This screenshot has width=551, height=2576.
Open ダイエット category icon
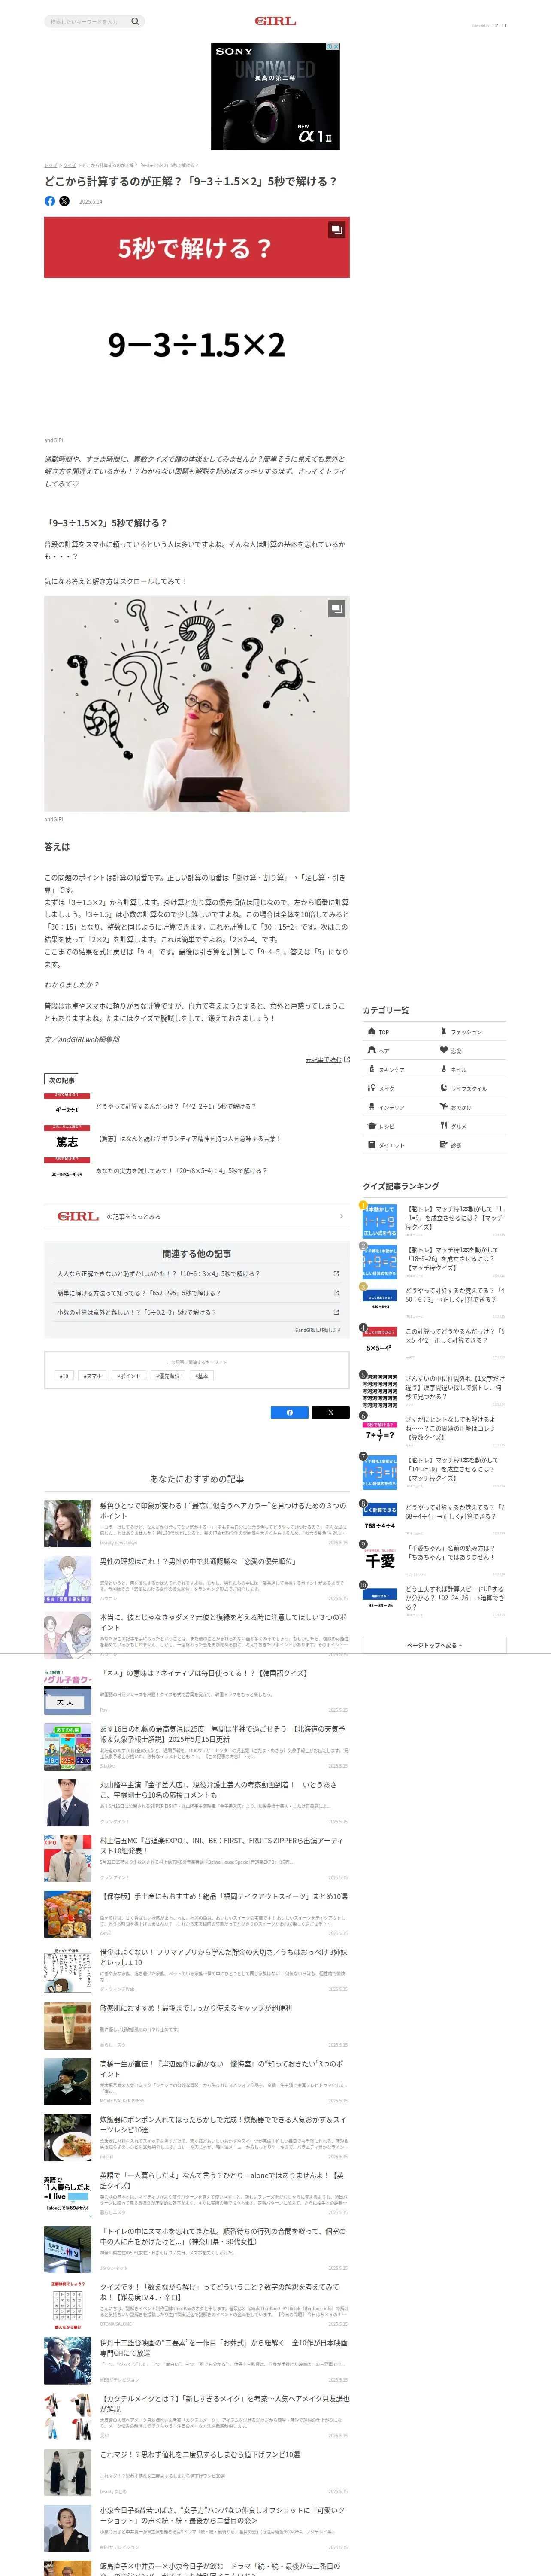(x=372, y=1145)
